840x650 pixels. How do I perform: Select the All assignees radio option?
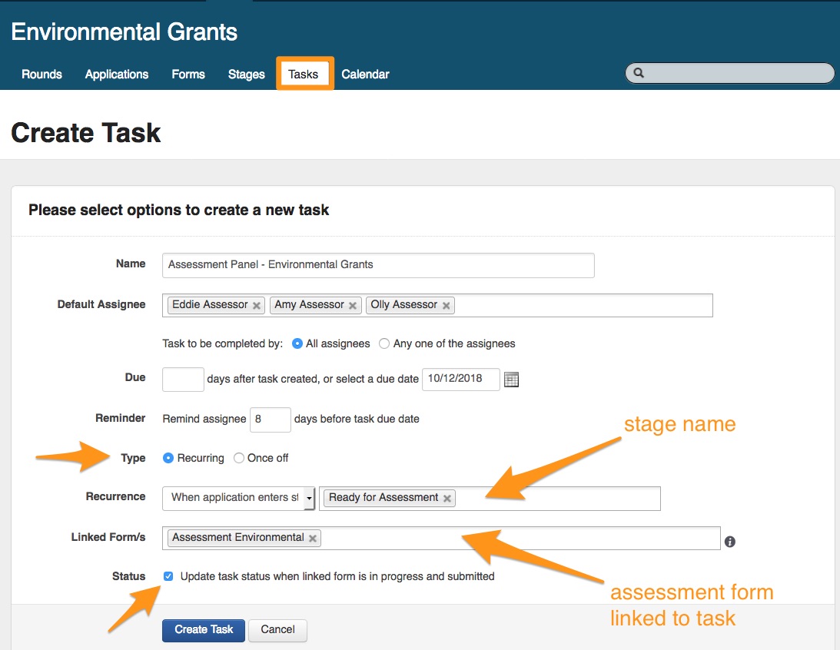297,343
